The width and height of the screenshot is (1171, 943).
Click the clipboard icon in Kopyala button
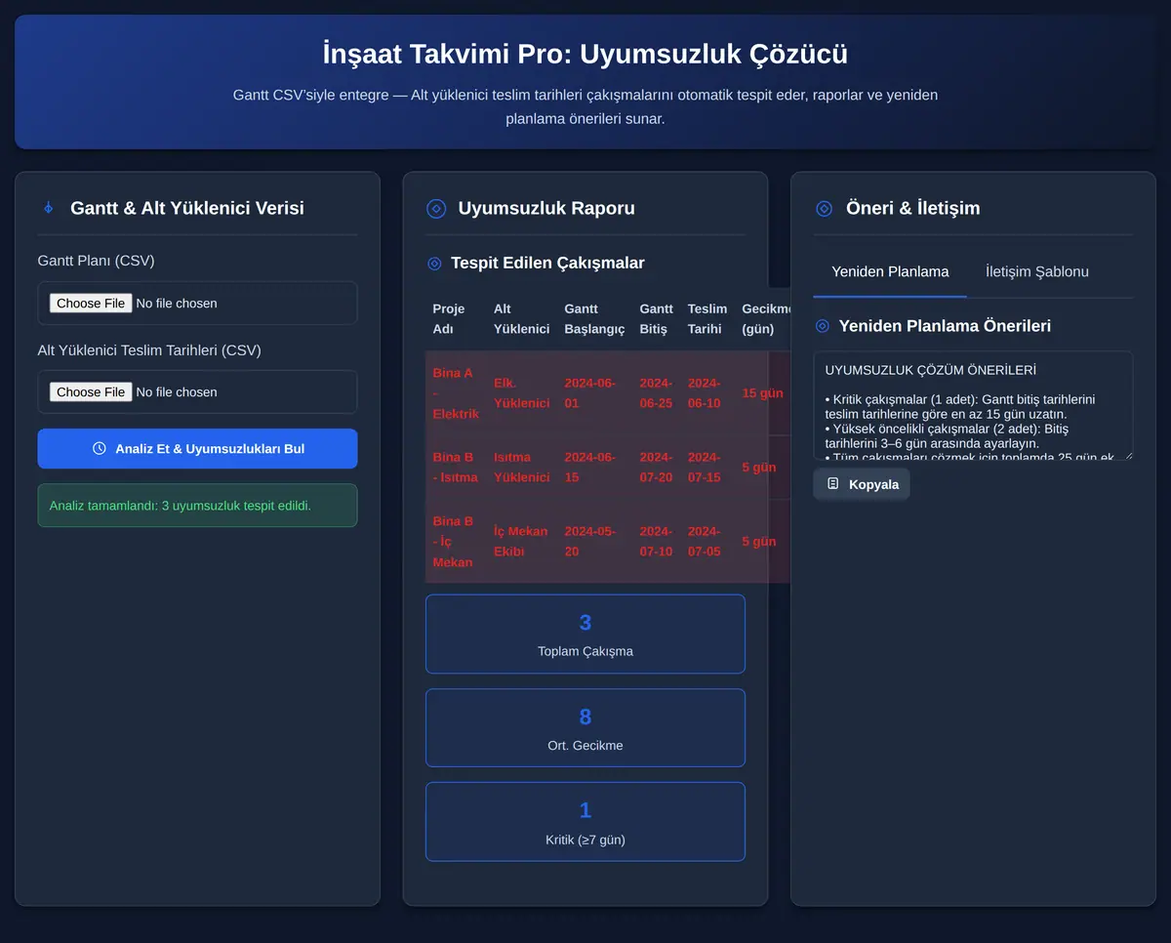[832, 483]
